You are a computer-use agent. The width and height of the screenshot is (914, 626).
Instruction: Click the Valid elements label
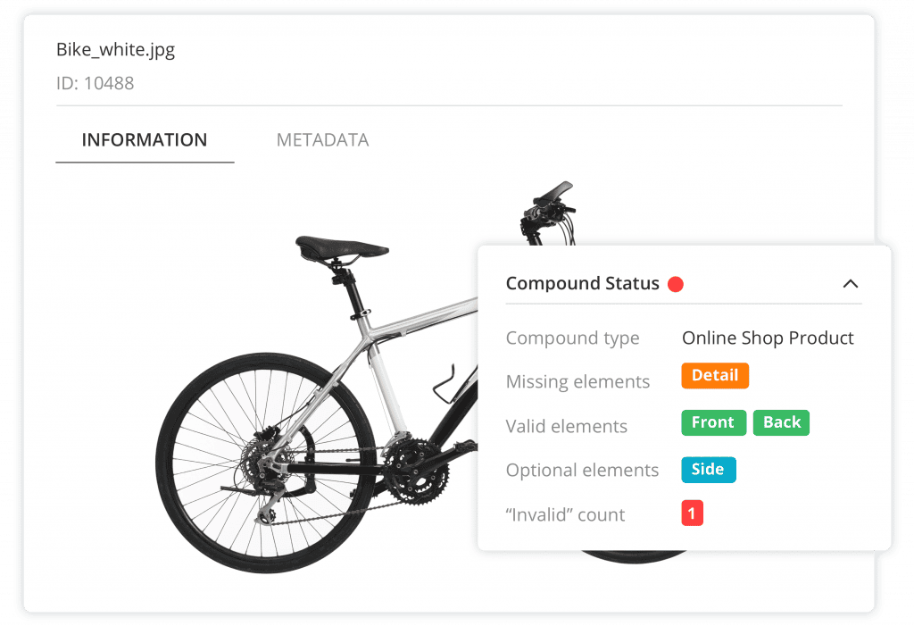click(x=566, y=427)
